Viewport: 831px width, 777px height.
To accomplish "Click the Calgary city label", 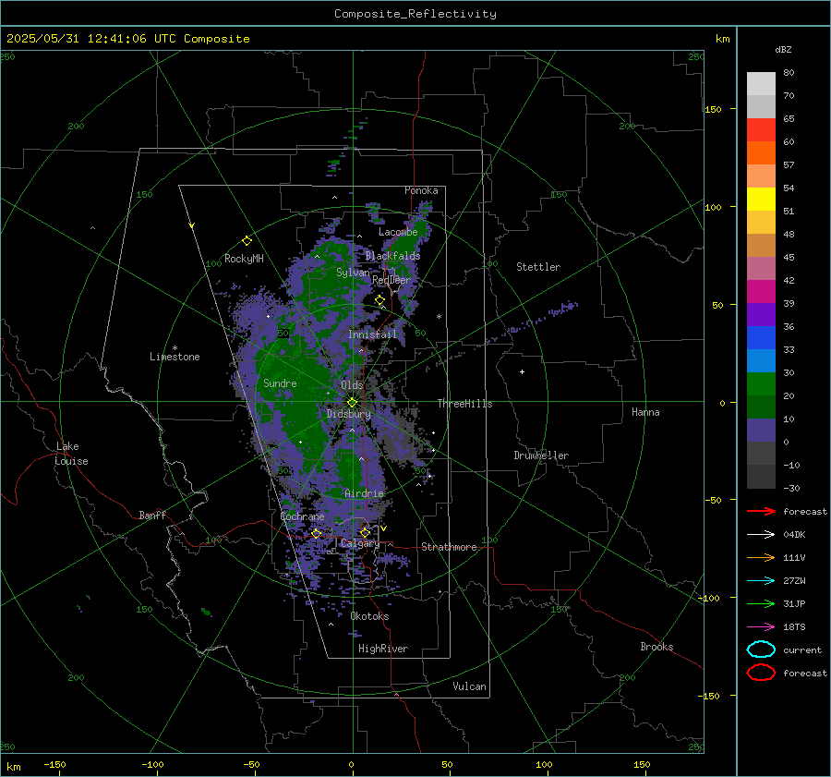I will [360, 543].
